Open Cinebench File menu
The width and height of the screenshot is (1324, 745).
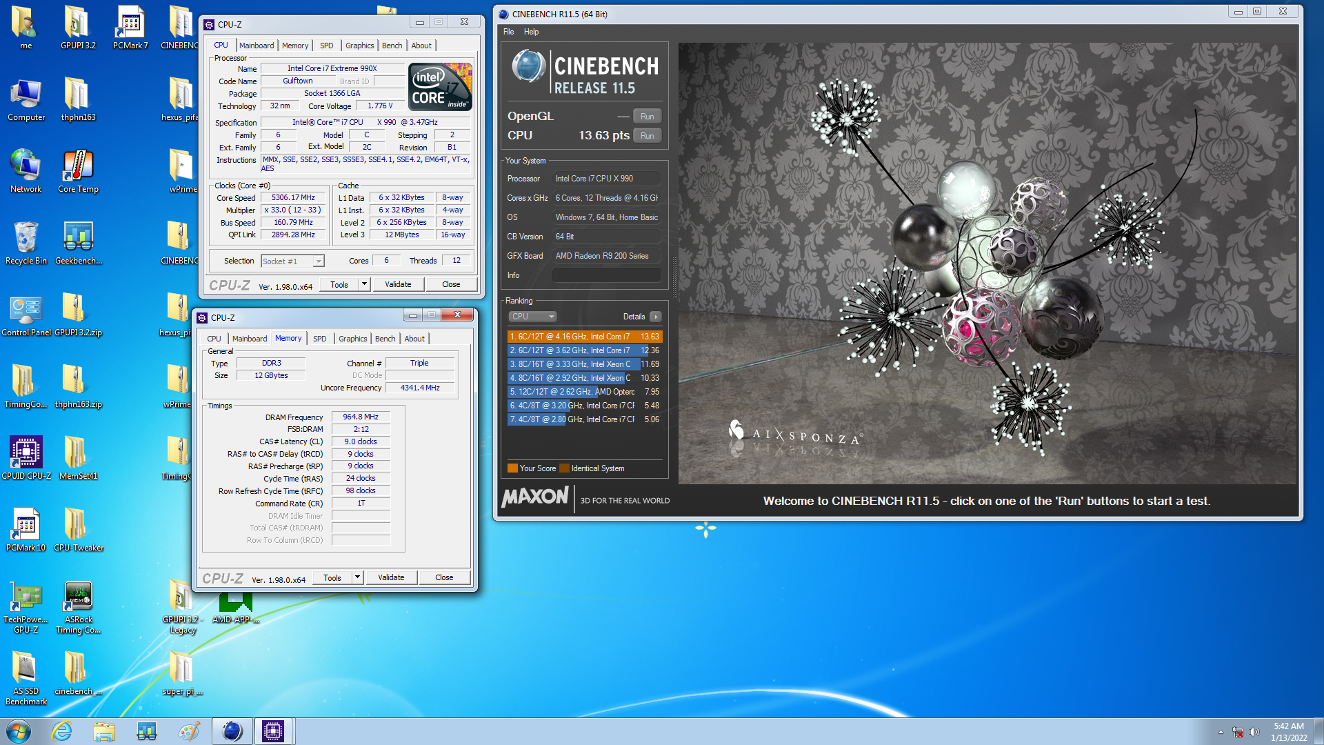508,32
